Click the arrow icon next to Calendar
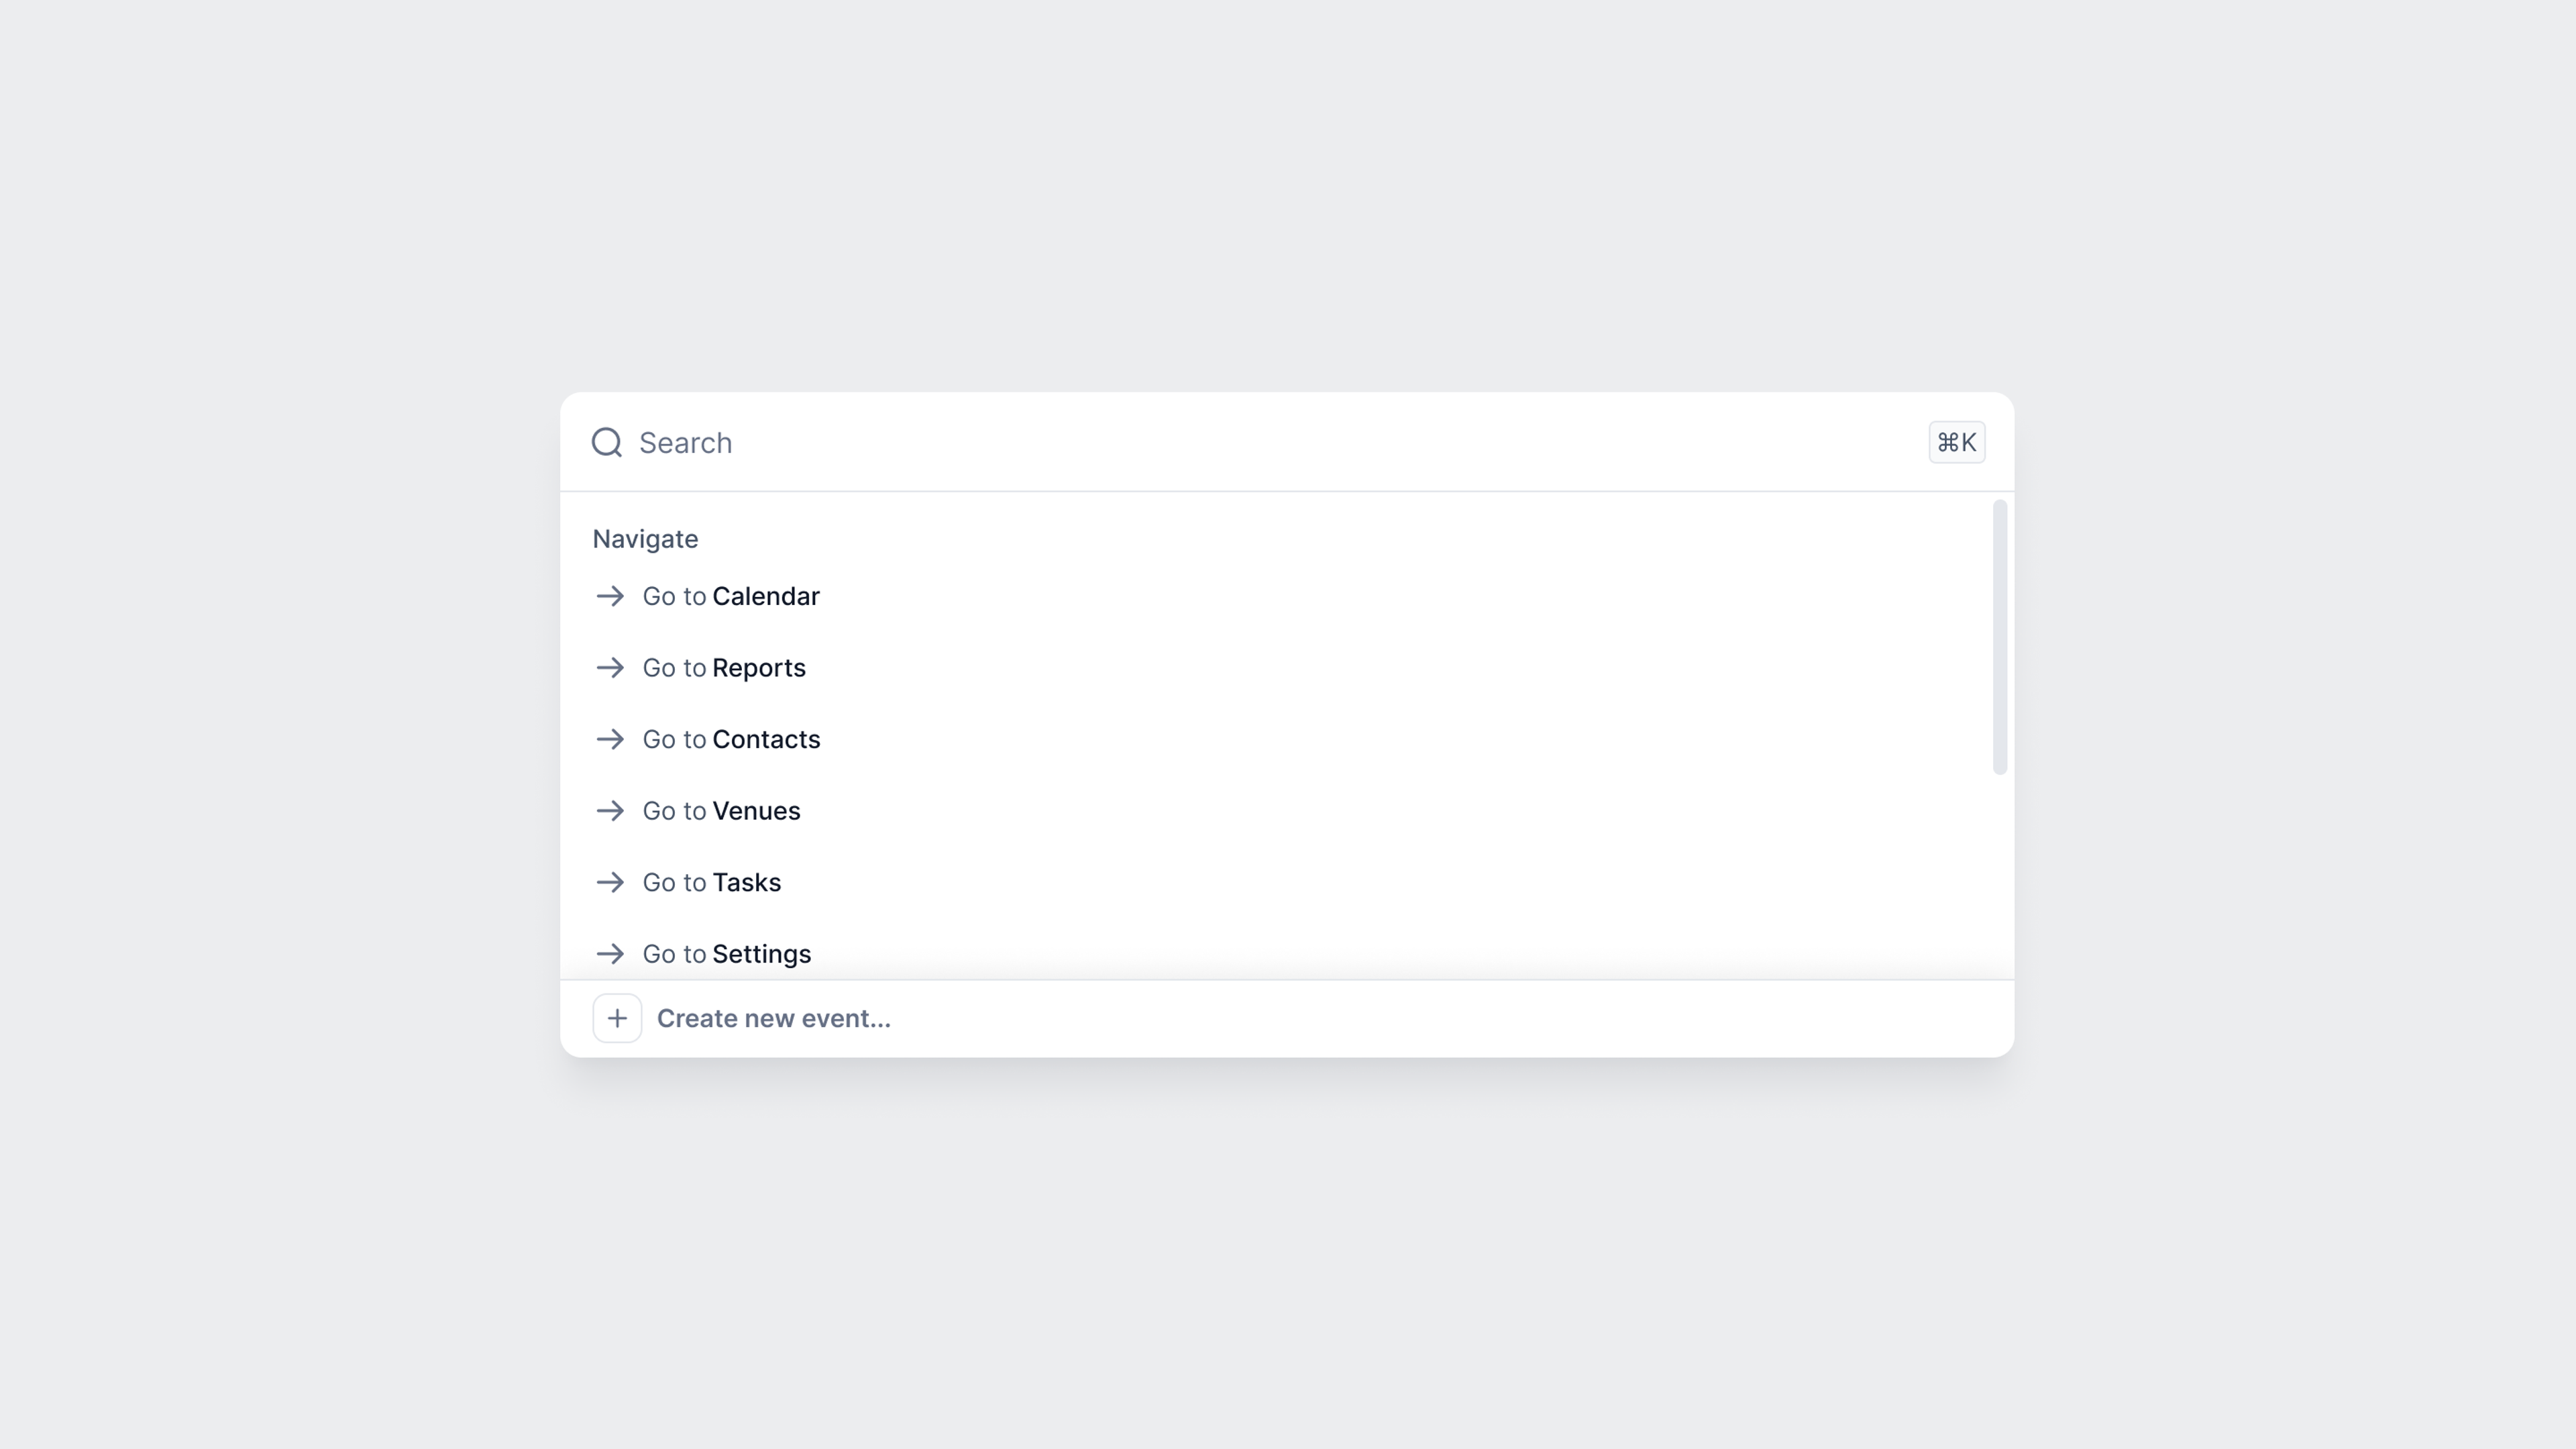The height and width of the screenshot is (1449, 2576). pyautogui.click(x=610, y=596)
